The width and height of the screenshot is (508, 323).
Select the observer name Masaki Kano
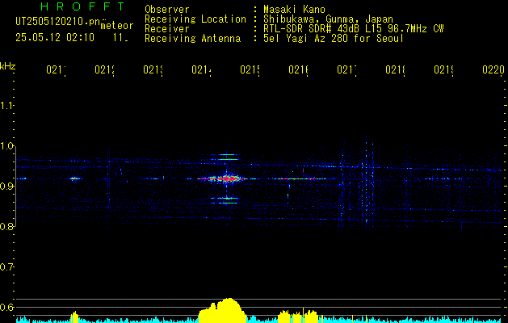[294, 10]
